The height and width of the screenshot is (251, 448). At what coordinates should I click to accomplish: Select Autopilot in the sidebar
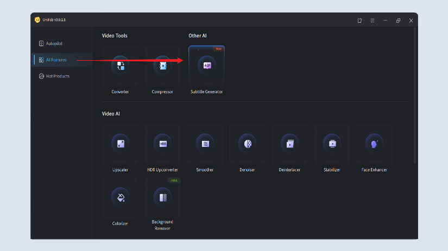click(63, 43)
